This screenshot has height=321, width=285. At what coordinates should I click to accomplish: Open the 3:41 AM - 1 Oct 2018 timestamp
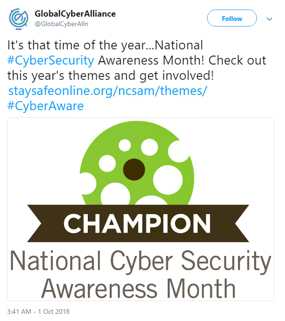(x=38, y=312)
